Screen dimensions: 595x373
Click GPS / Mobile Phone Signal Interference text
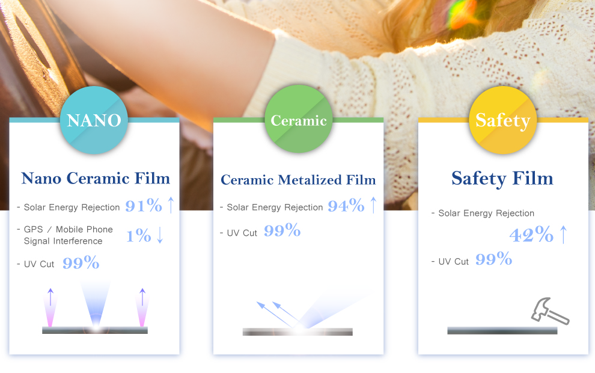(x=69, y=235)
